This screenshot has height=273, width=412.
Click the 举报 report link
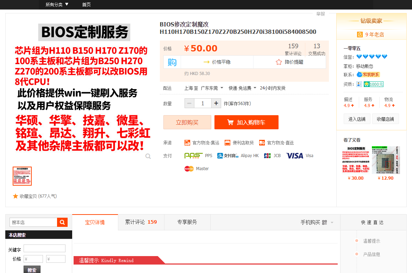pos(320,14)
